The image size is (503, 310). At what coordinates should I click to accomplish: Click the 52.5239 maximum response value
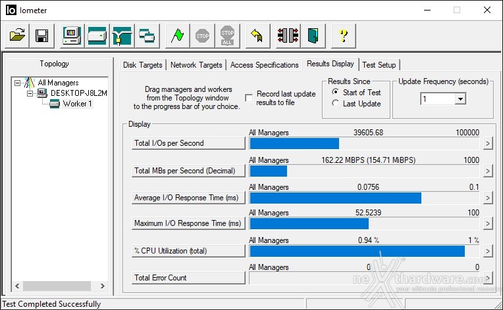(x=368, y=213)
